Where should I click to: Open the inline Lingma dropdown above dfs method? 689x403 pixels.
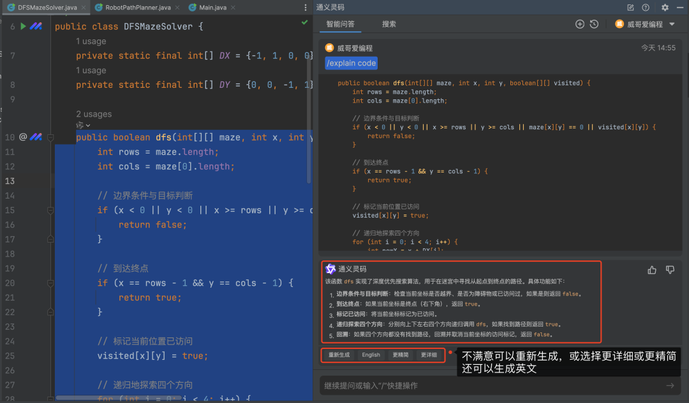click(83, 125)
